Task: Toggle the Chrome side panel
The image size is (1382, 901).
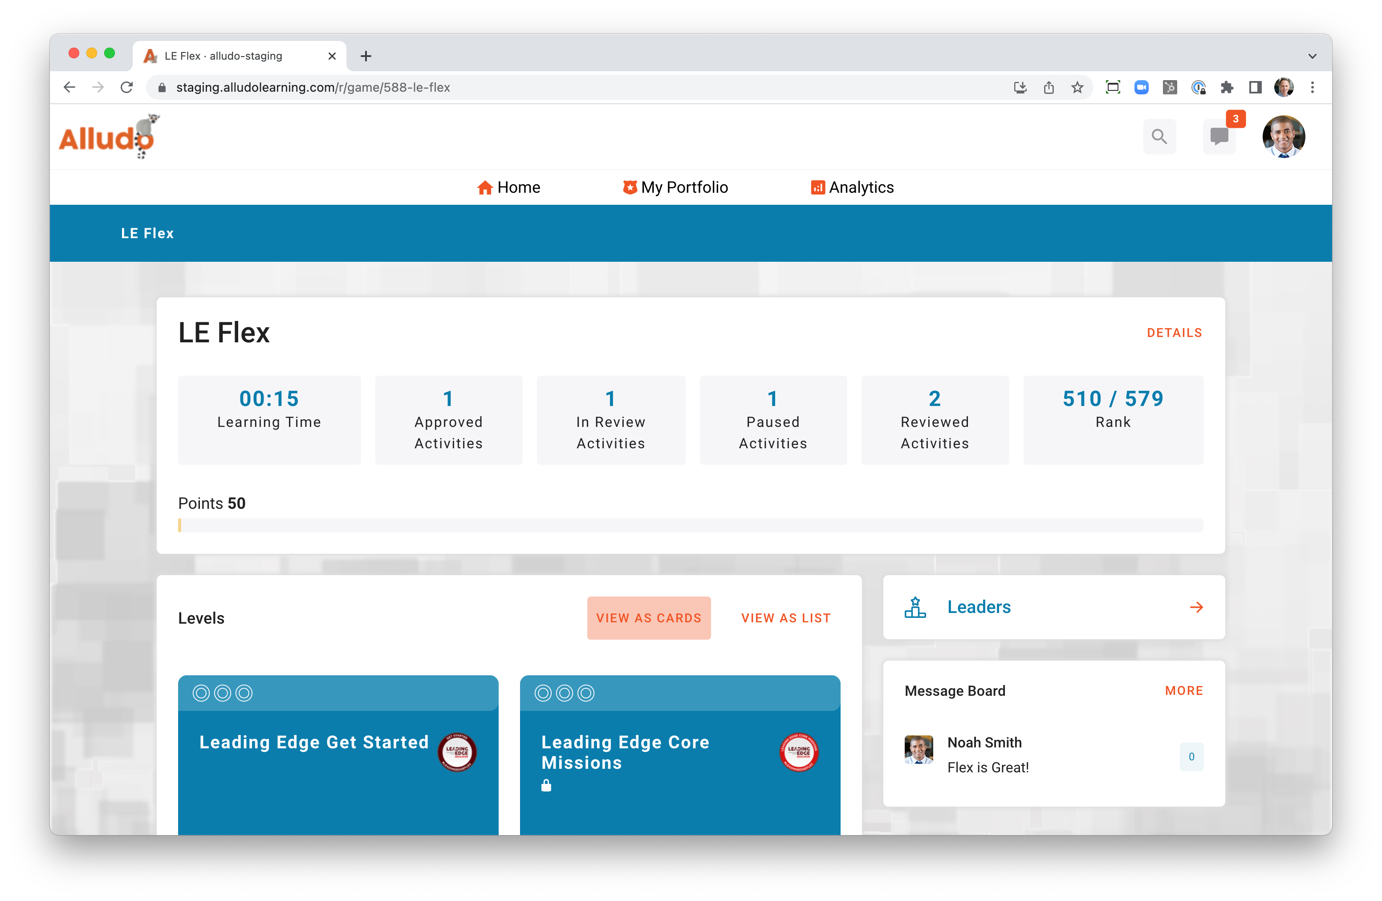Action: click(x=1255, y=88)
